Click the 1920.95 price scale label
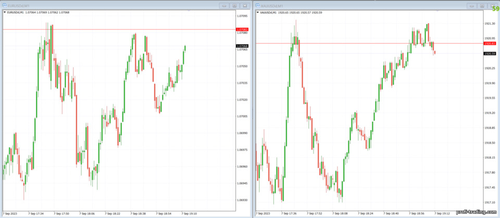 pyautogui.click(x=490, y=39)
